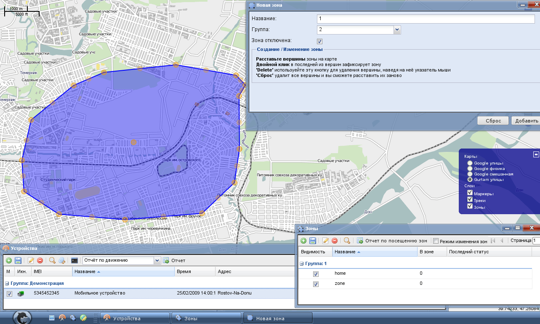Click globe icon in taskbar quick launch
The width and height of the screenshot is (540, 324).
pos(83,318)
